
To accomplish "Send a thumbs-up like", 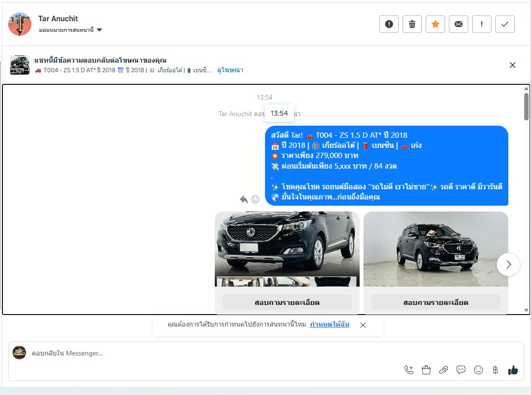I will pyautogui.click(x=513, y=370).
